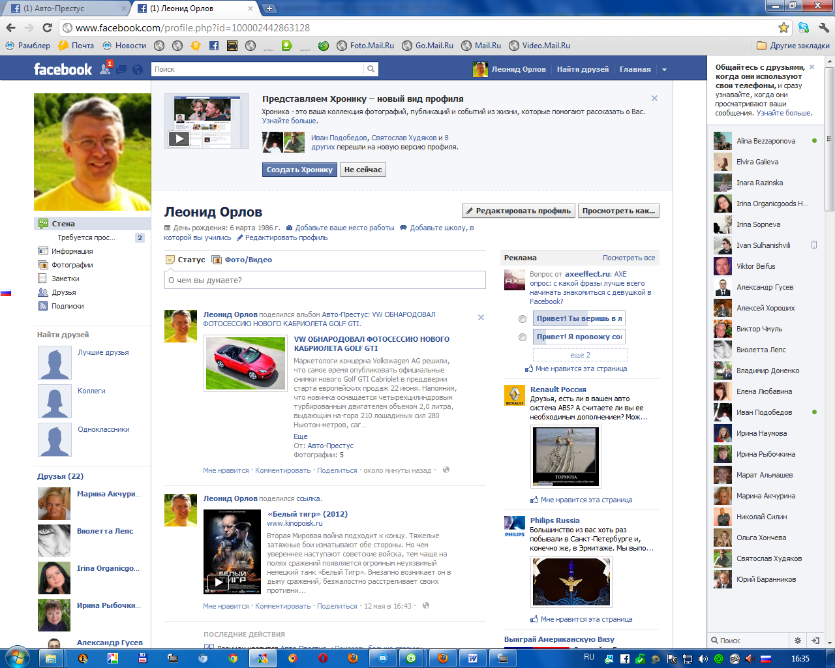Screen dimensions: 835x668
Task: Expand more poll options 'еще 2'
Action: point(580,355)
